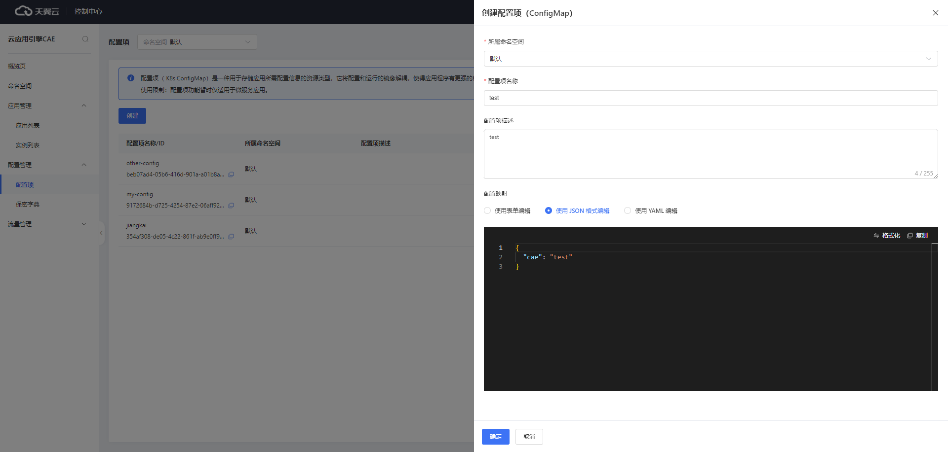Open 命名空间 in the sidebar
Image resolution: width=948 pixels, height=452 pixels.
click(20, 86)
